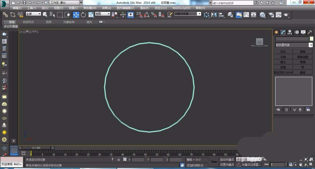315x169 pixels.
Task: Toggle the 2.5D snaps button
Action: 139,14
